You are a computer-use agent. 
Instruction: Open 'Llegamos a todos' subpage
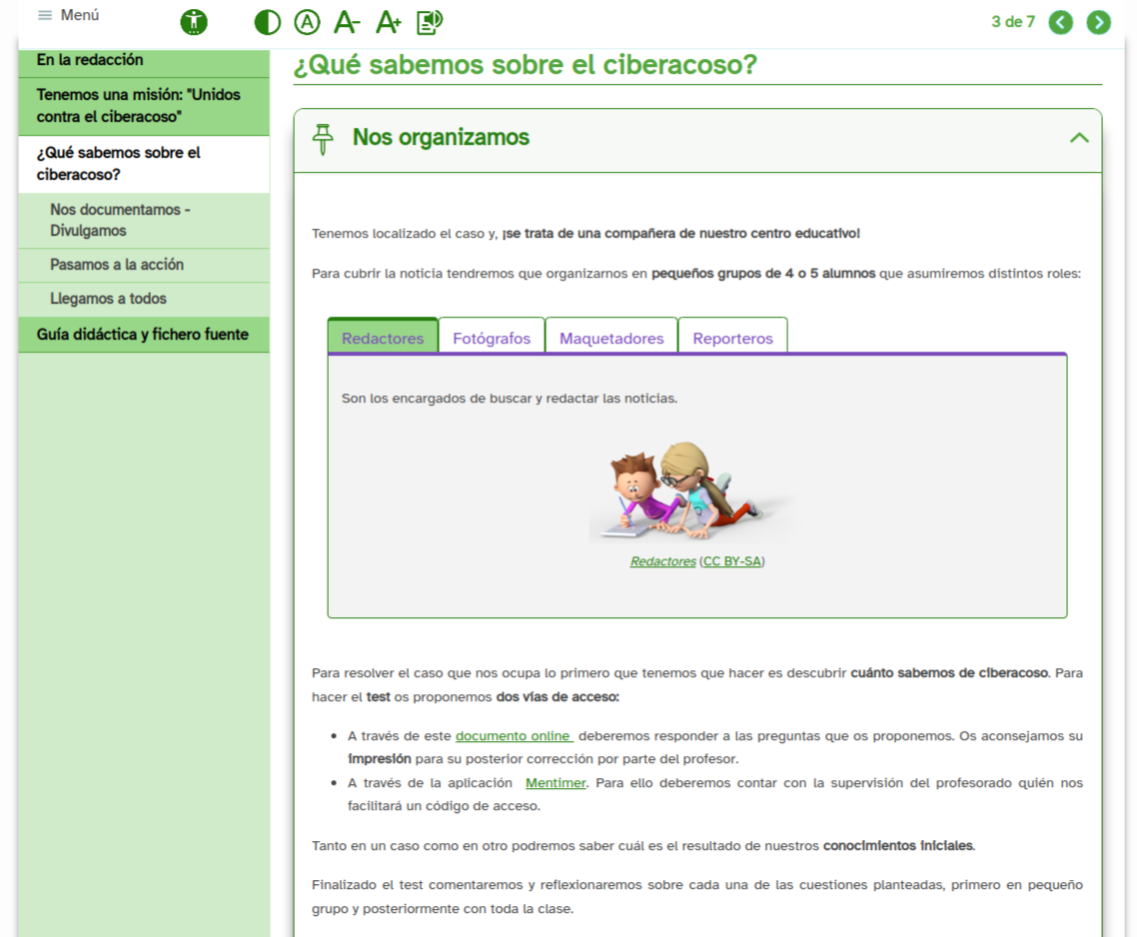point(144,299)
